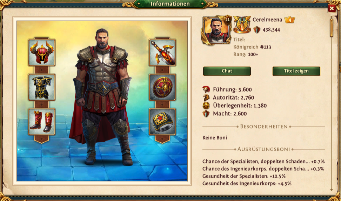The height and width of the screenshot is (201, 341).
Task: Click the Überlegenheit lion stat icon
Action: (206, 106)
